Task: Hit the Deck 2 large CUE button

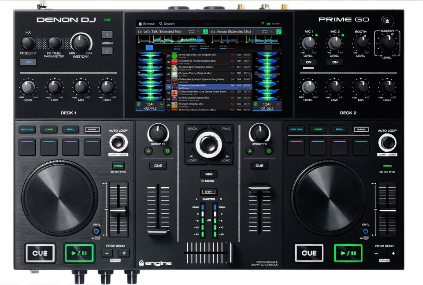Action: click(309, 253)
